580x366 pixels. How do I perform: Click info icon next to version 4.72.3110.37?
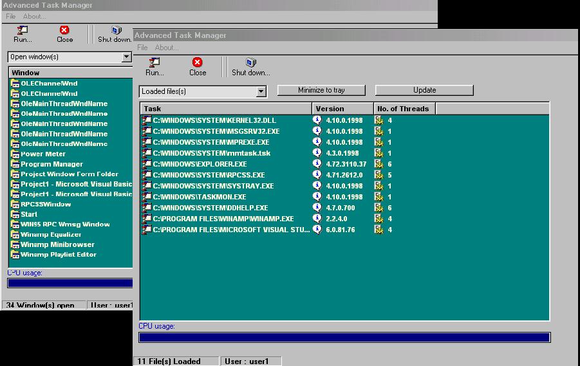[x=317, y=163]
